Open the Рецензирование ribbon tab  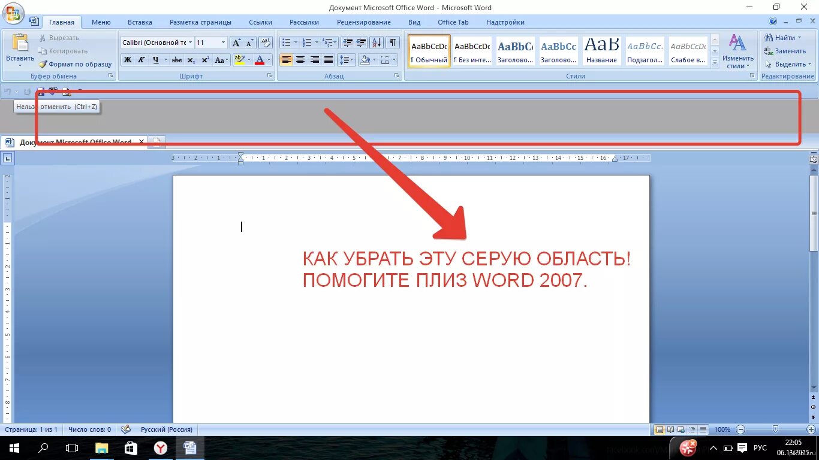pos(363,22)
